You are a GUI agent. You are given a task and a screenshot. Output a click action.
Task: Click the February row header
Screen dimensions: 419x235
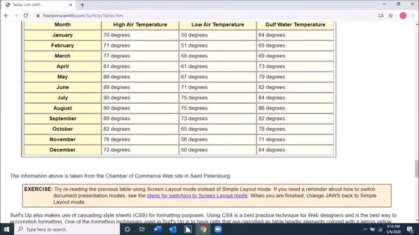[x=63, y=45]
